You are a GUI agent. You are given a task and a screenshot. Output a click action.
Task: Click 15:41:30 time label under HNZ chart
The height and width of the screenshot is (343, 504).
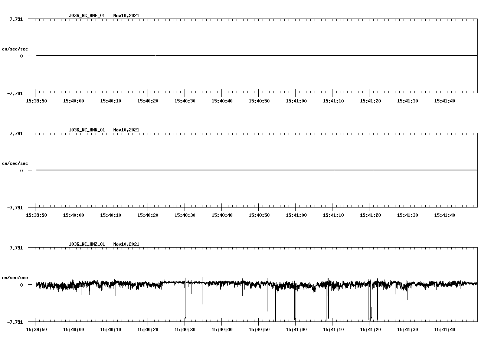408,330
